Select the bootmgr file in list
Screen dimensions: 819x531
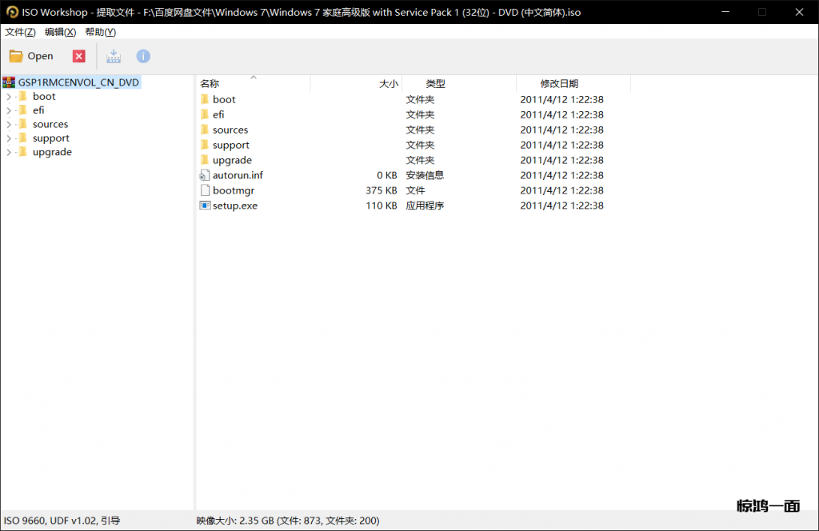coord(233,190)
